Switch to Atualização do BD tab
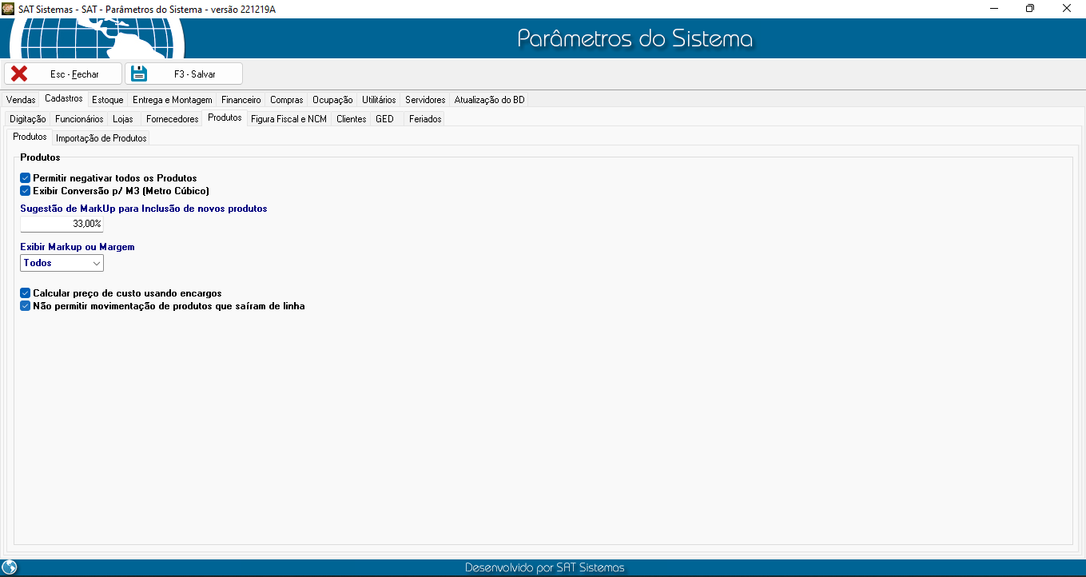This screenshot has height=577, width=1086. click(489, 100)
